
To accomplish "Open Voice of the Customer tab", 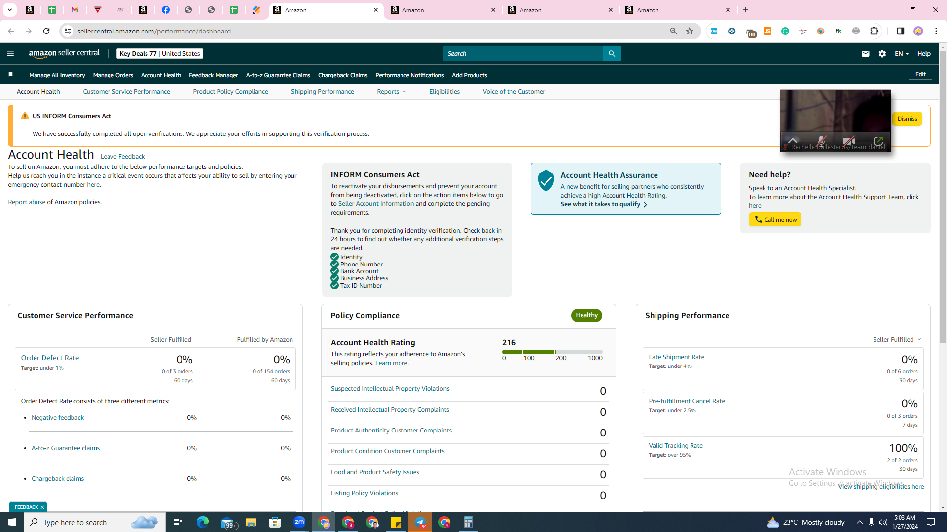I will coord(513,92).
